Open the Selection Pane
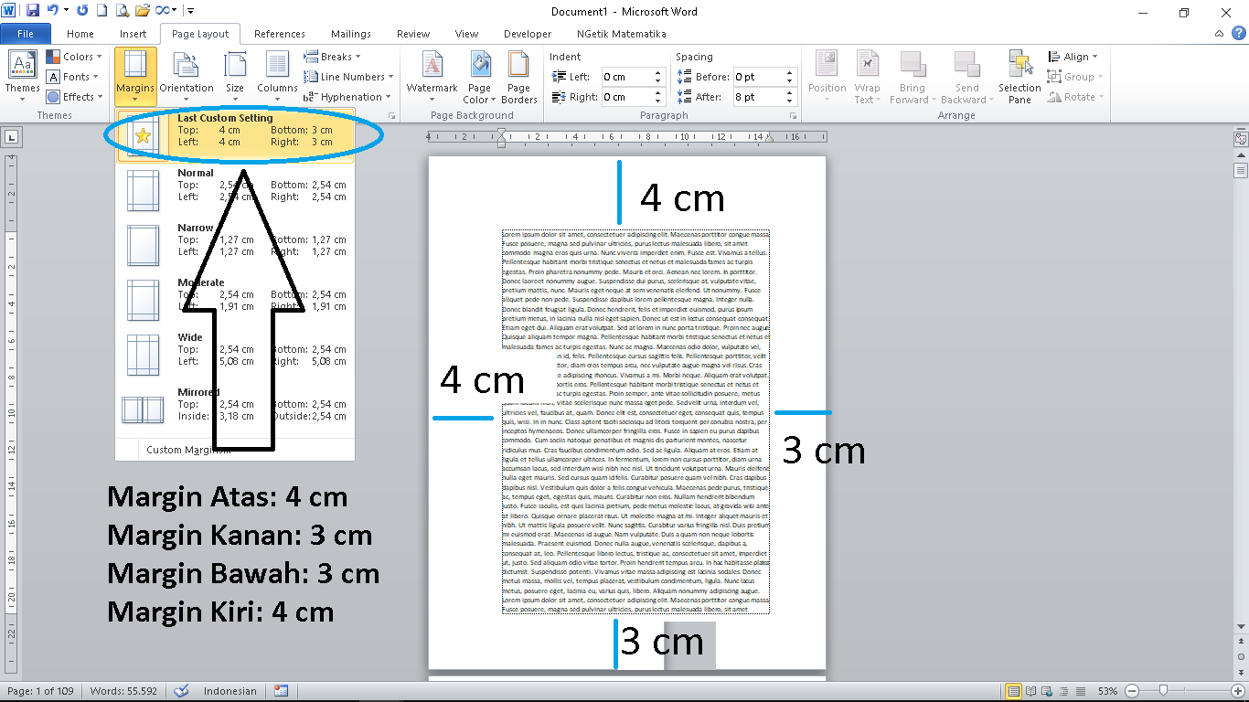The width and height of the screenshot is (1249, 702). (1019, 77)
